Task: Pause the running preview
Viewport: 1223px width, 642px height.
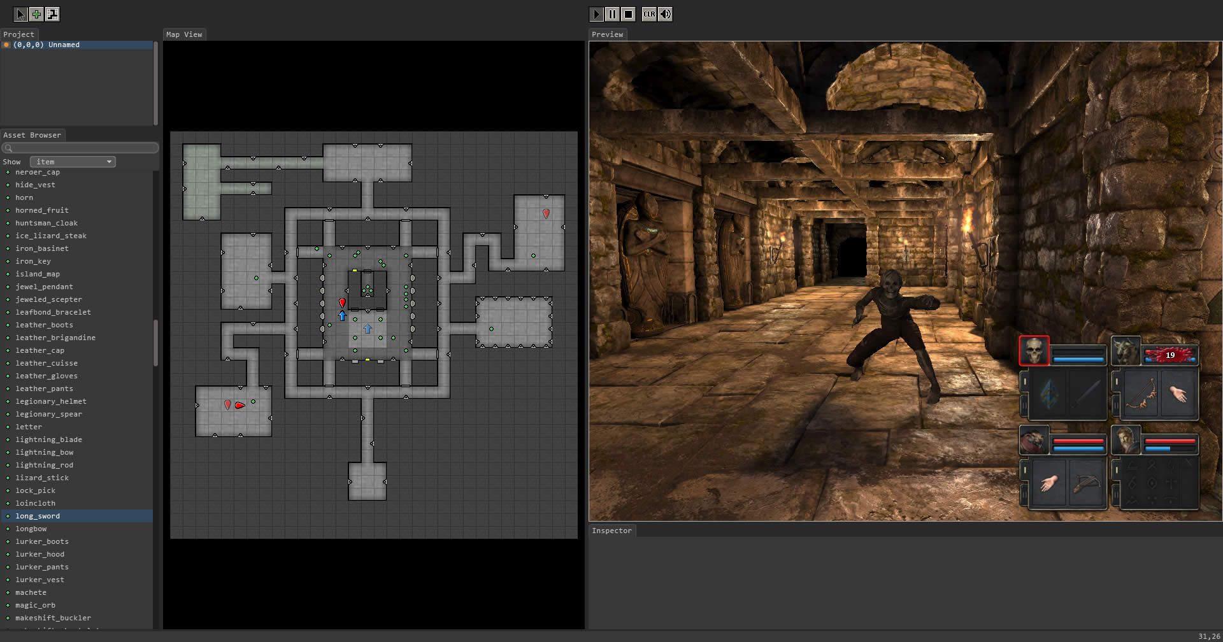Action: click(612, 14)
